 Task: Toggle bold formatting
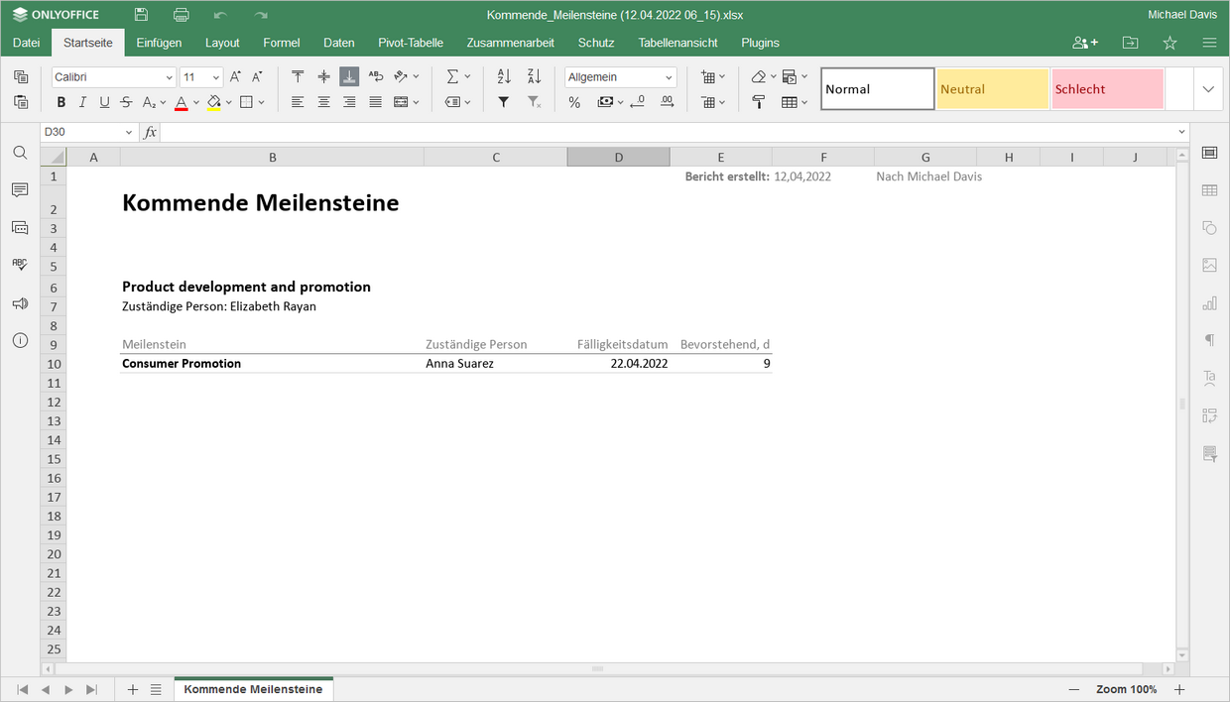[61, 102]
